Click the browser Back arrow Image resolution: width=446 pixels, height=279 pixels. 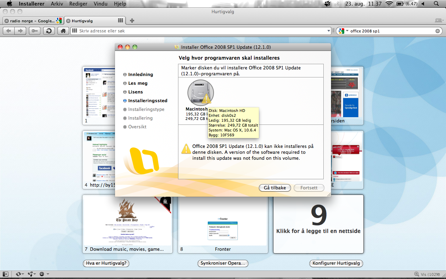(9, 31)
